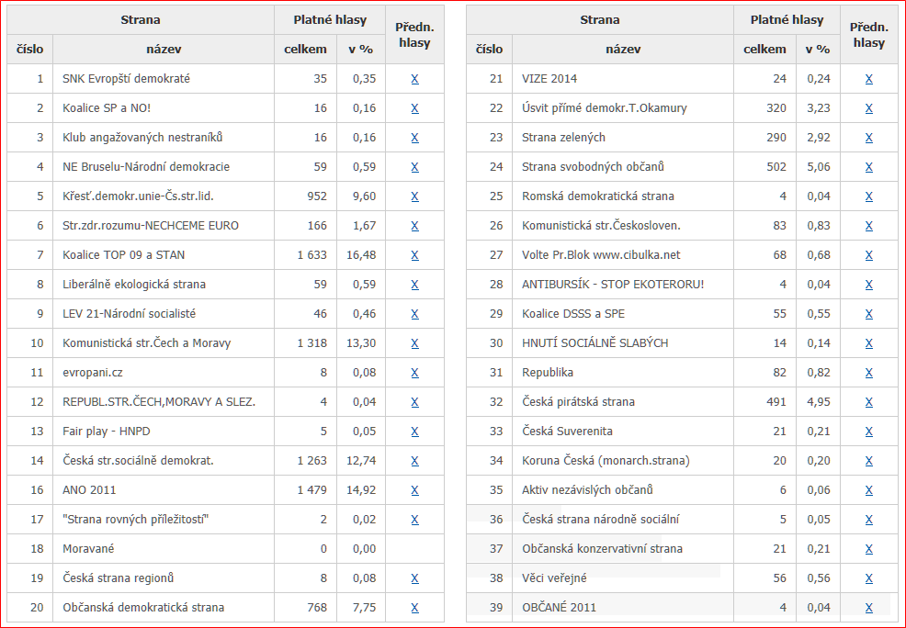Open X link for Občanská demokratická strana
Viewport: 906px width, 628px height.
414,609
